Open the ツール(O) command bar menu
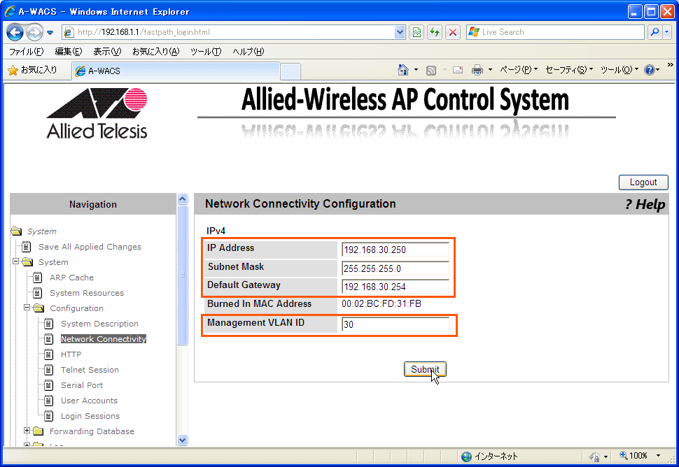 (x=619, y=70)
